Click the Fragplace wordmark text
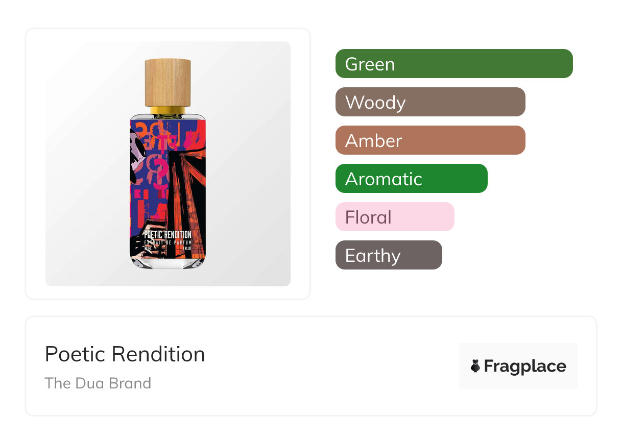 tap(524, 366)
